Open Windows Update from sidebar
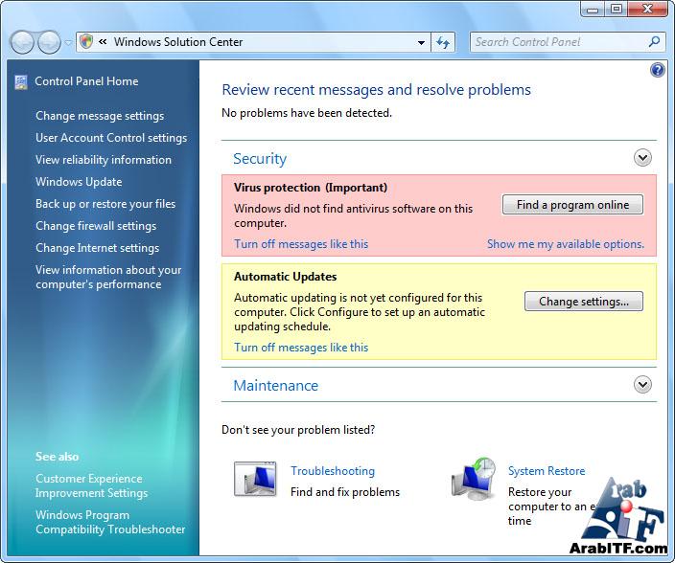Viewport: 675px width, 563px height. coord(79,182)
